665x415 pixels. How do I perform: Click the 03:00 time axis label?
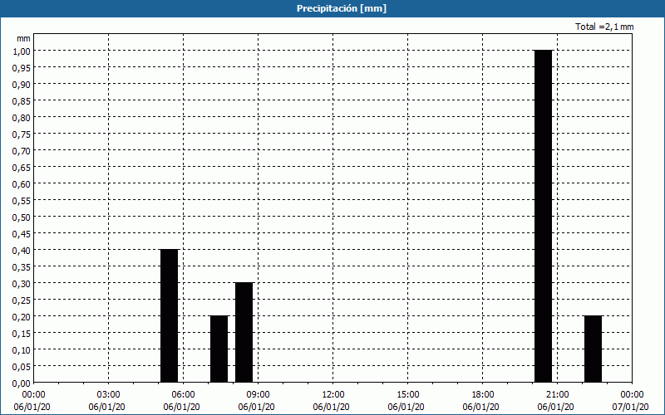pos(109,395)
